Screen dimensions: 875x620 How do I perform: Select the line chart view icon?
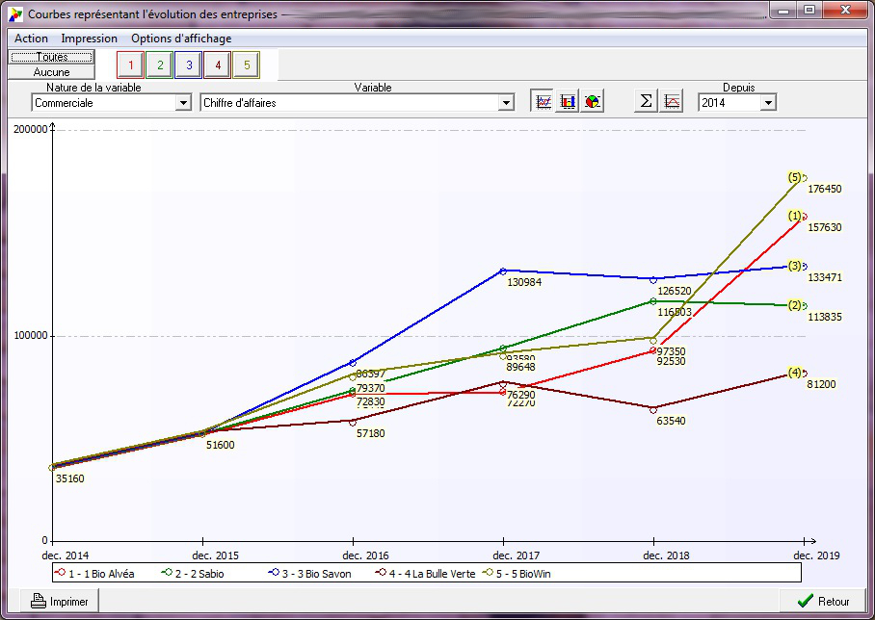point(543,102)
